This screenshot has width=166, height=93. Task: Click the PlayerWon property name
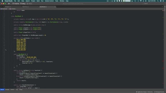point(25,35)
